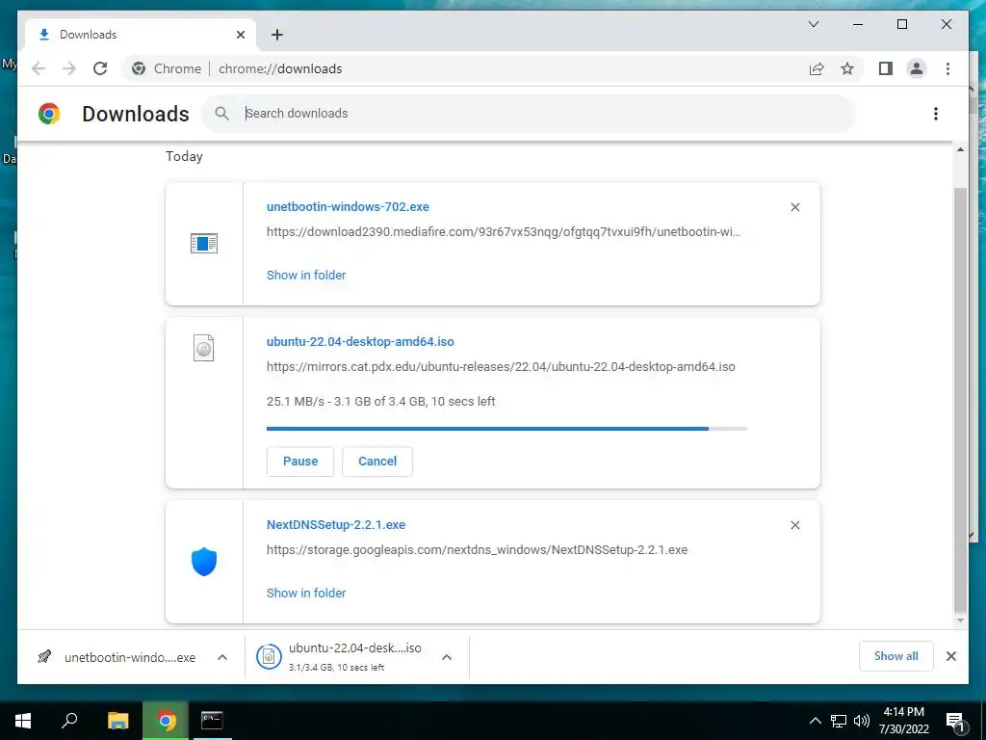Click unetbootin rocket icon in download shelf
986x740 pixels.
44,657
